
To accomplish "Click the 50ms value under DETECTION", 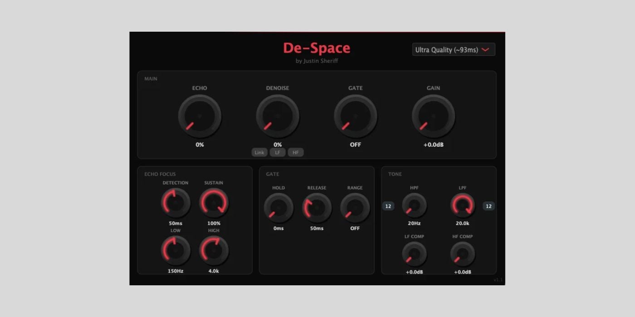I will (176, 223).
